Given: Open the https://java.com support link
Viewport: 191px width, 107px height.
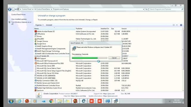Looking at the screenshot, I should tap(109, 94).
